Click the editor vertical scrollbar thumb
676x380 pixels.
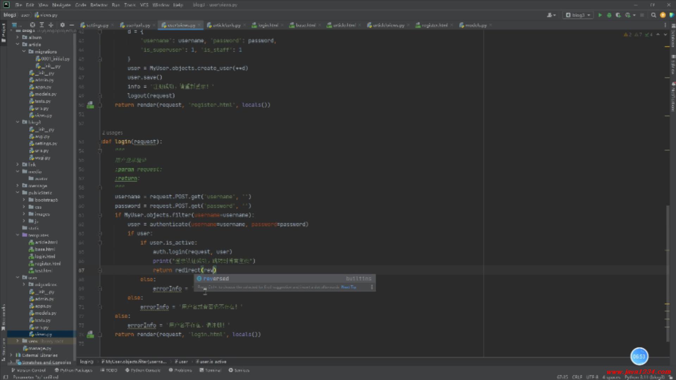click(667, 274)
